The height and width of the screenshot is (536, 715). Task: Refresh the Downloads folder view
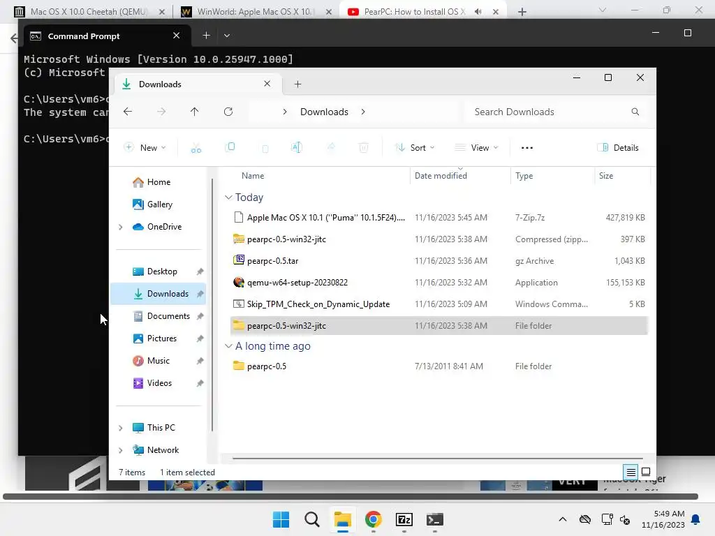(x=228, y=112)
